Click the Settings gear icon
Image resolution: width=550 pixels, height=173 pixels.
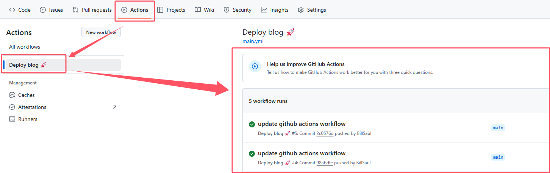[301, 10]
